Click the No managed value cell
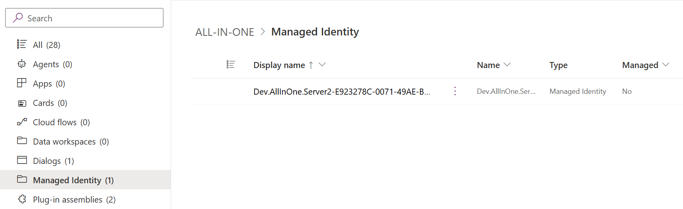This screenshot has width=683, height=209. [x=627, y=91]
